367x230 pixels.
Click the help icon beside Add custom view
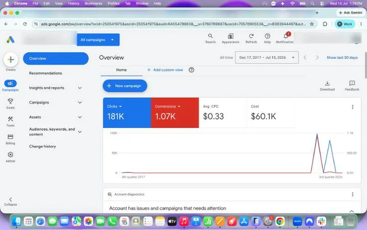click(191, 70)
